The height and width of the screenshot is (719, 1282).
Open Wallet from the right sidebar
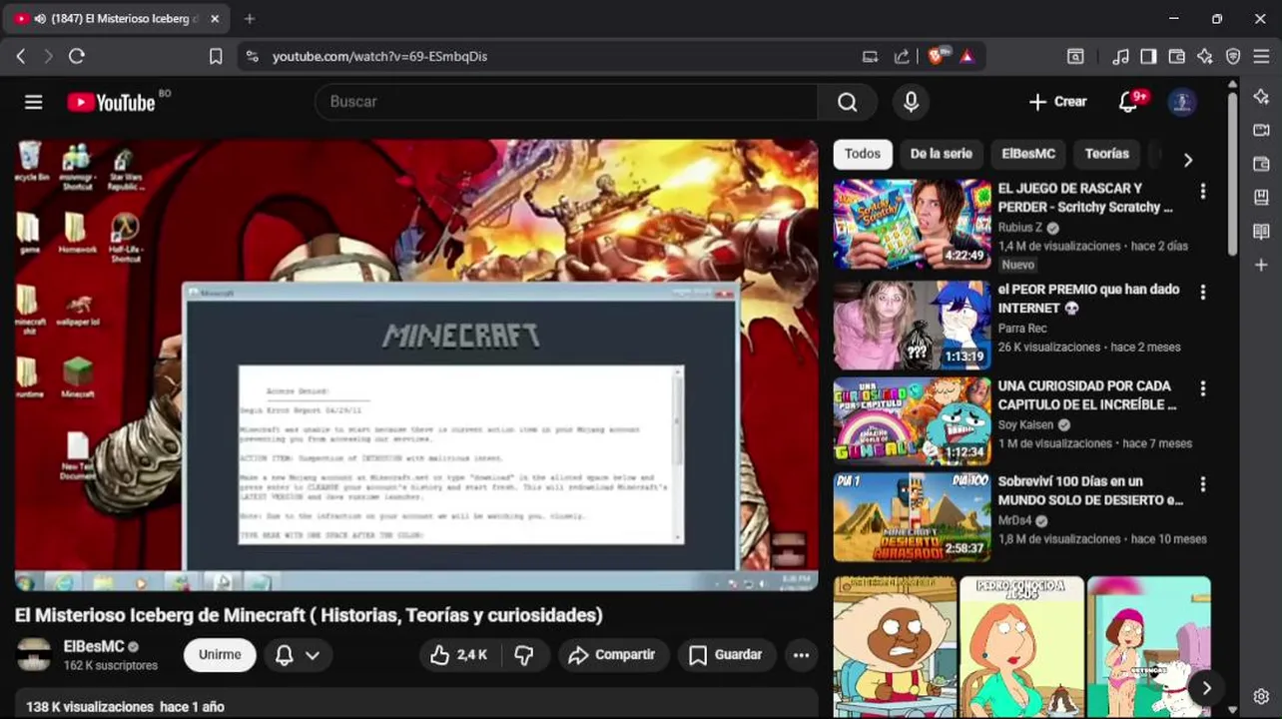[1261, 164]
